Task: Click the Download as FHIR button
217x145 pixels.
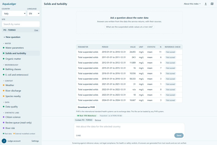Action: [x=86, y=107]
